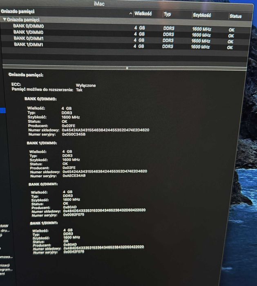Click the Producent value 0x02FE under BANK 0/DIMM0
The width and height of the screenshot is (257, 286).
coord(68,126)
